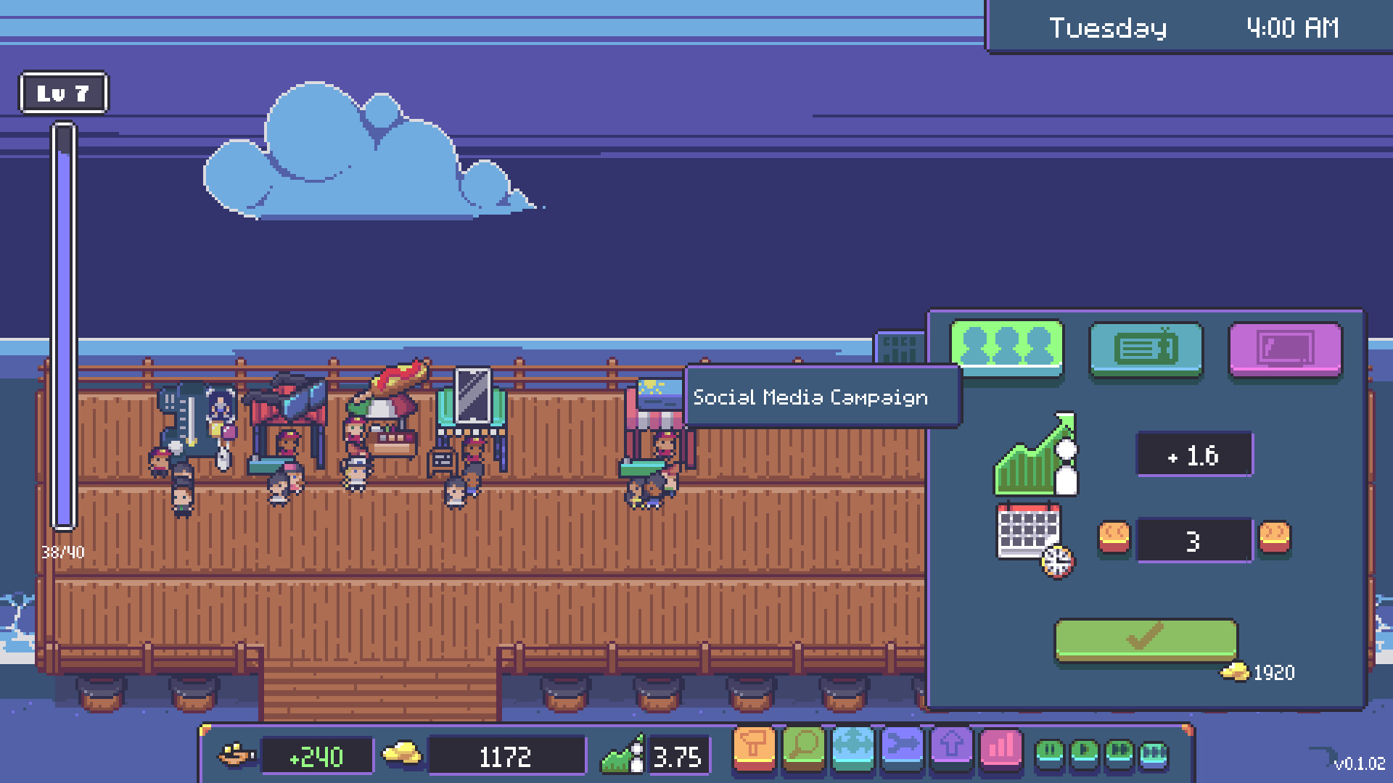The image size is (1393, 783).
Task: Select the orange build hammer tool
Action: click(x=755, y=750)
